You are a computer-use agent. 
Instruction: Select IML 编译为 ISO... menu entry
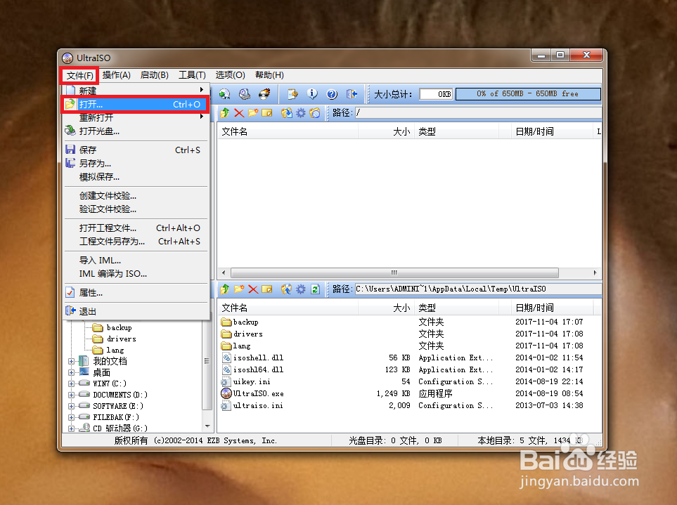tap(135, 274)
